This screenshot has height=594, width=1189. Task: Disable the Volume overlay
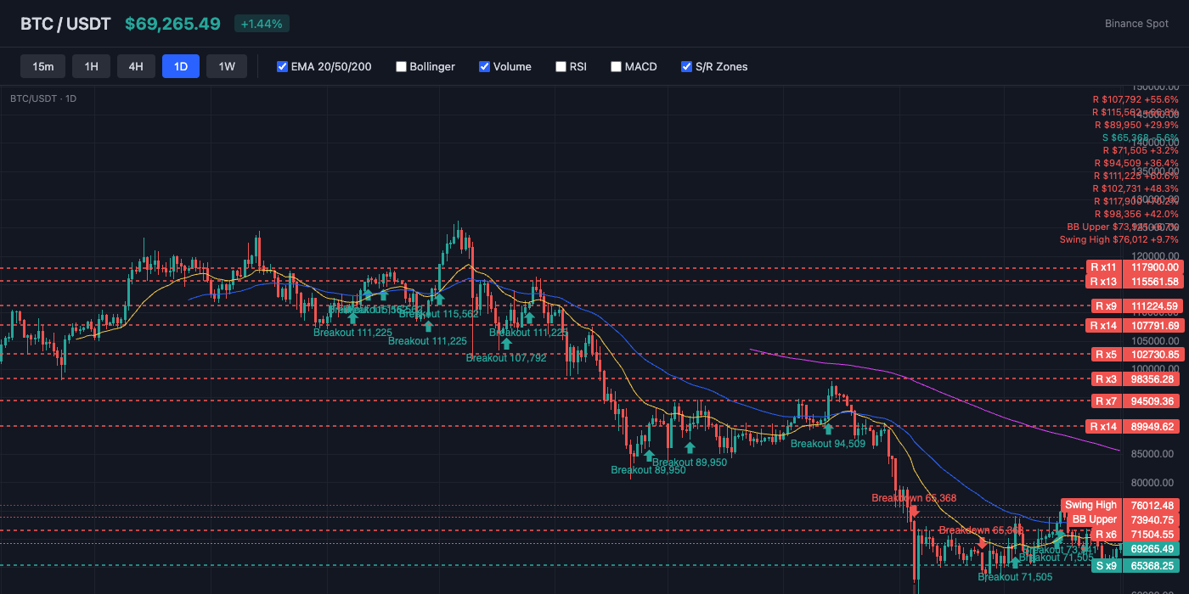[x=484, y=66]
